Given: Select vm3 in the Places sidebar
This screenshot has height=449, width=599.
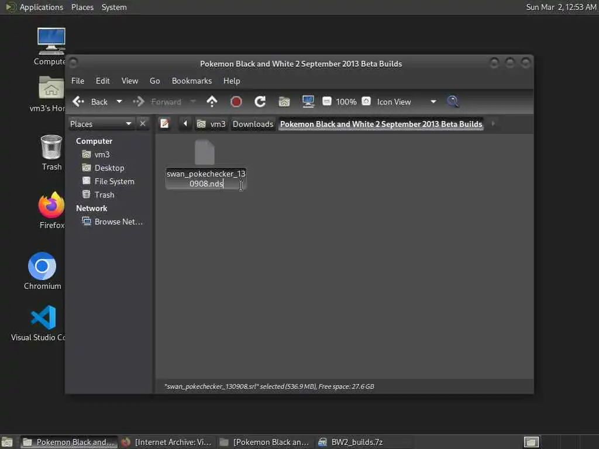Looking at the screenshot, I should tap(102, 154).
